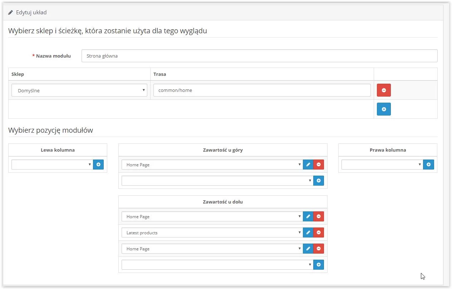Viewport: 452px width, 289px height.
Task: Click the Nazwa modułu input field
Action: pos(259,56)
